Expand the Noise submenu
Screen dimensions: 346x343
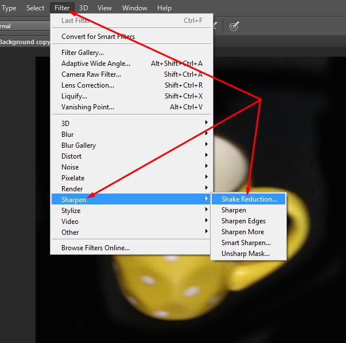[132, 167]
